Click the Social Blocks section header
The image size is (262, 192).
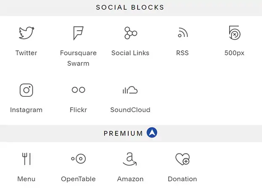click(130, 8)
